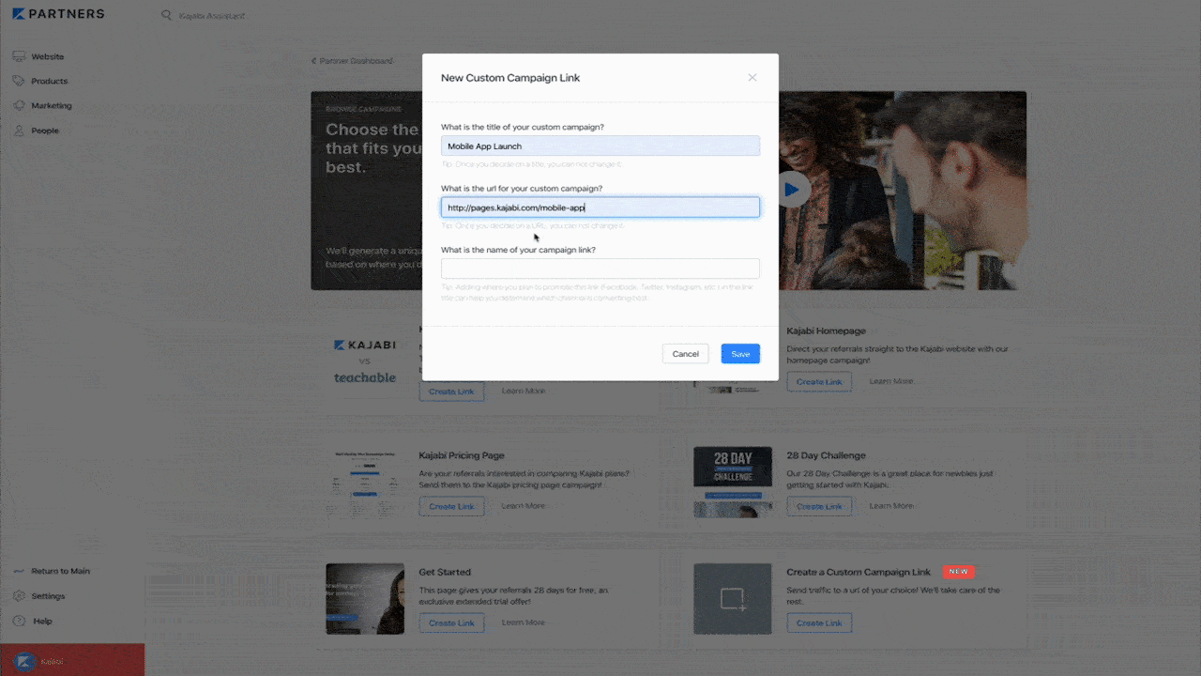The height and width of the screenshot is (676, 1201).
Task: Create Link for Kajabi Homepage
Action: [x=819, y=382]
